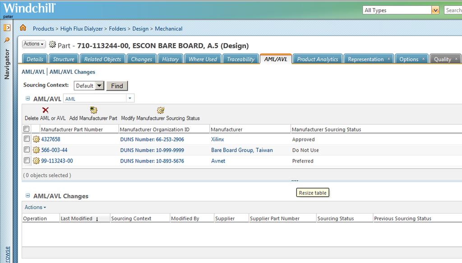The image size is (462, 263).
Task: Open High Flux Dialyzer breadcrumb link
Action: coord(82,28)
